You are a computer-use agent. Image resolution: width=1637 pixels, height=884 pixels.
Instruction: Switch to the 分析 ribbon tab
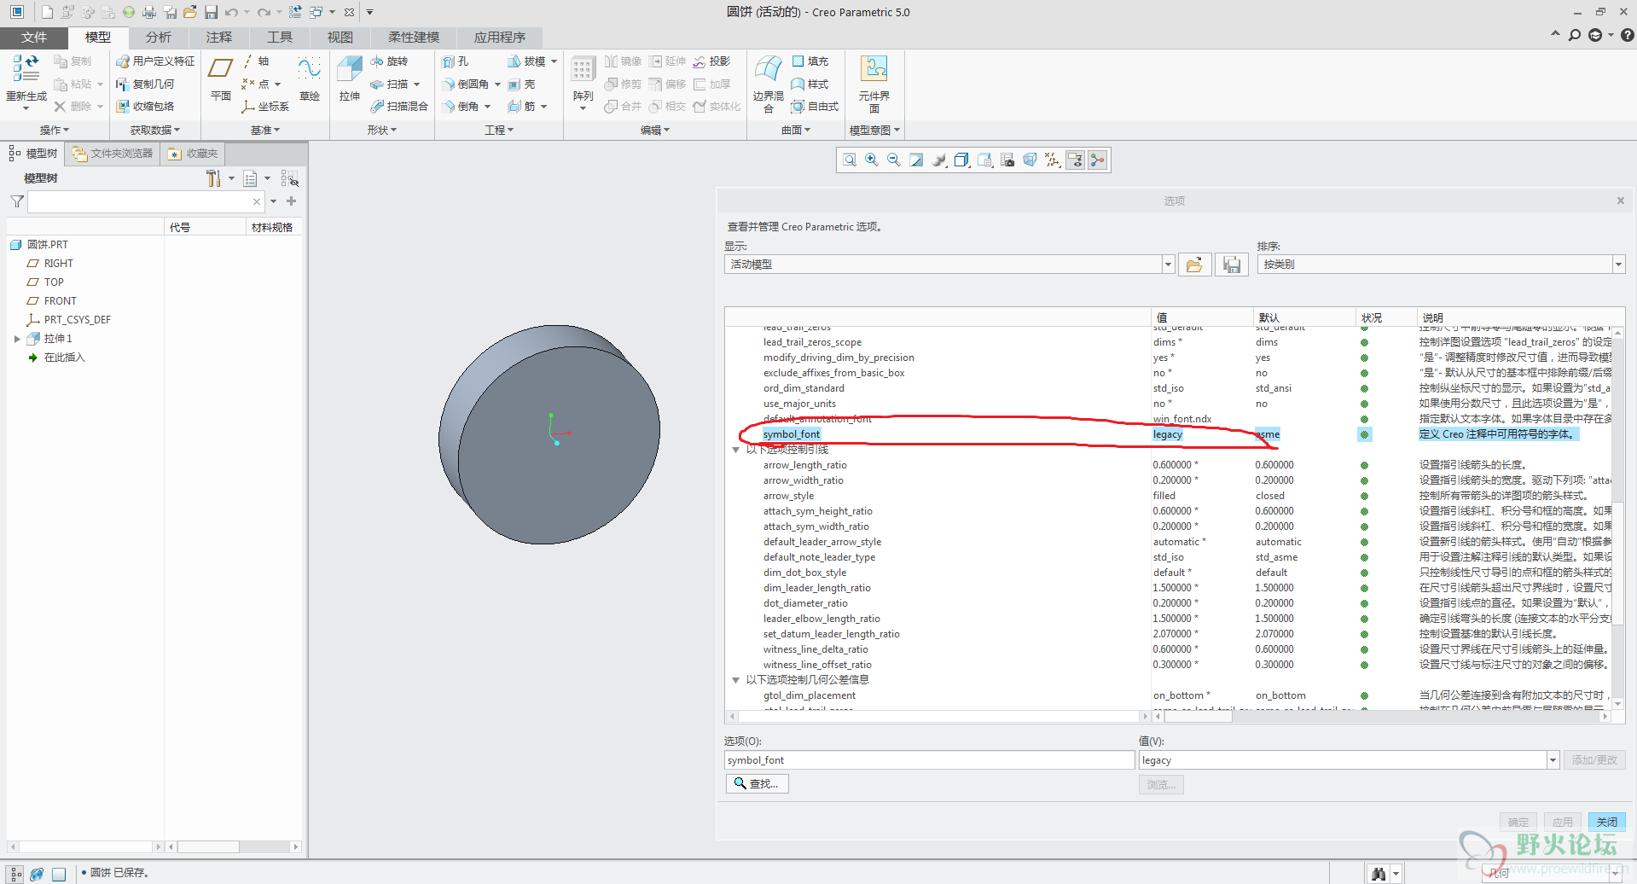[x=159, y=37]
